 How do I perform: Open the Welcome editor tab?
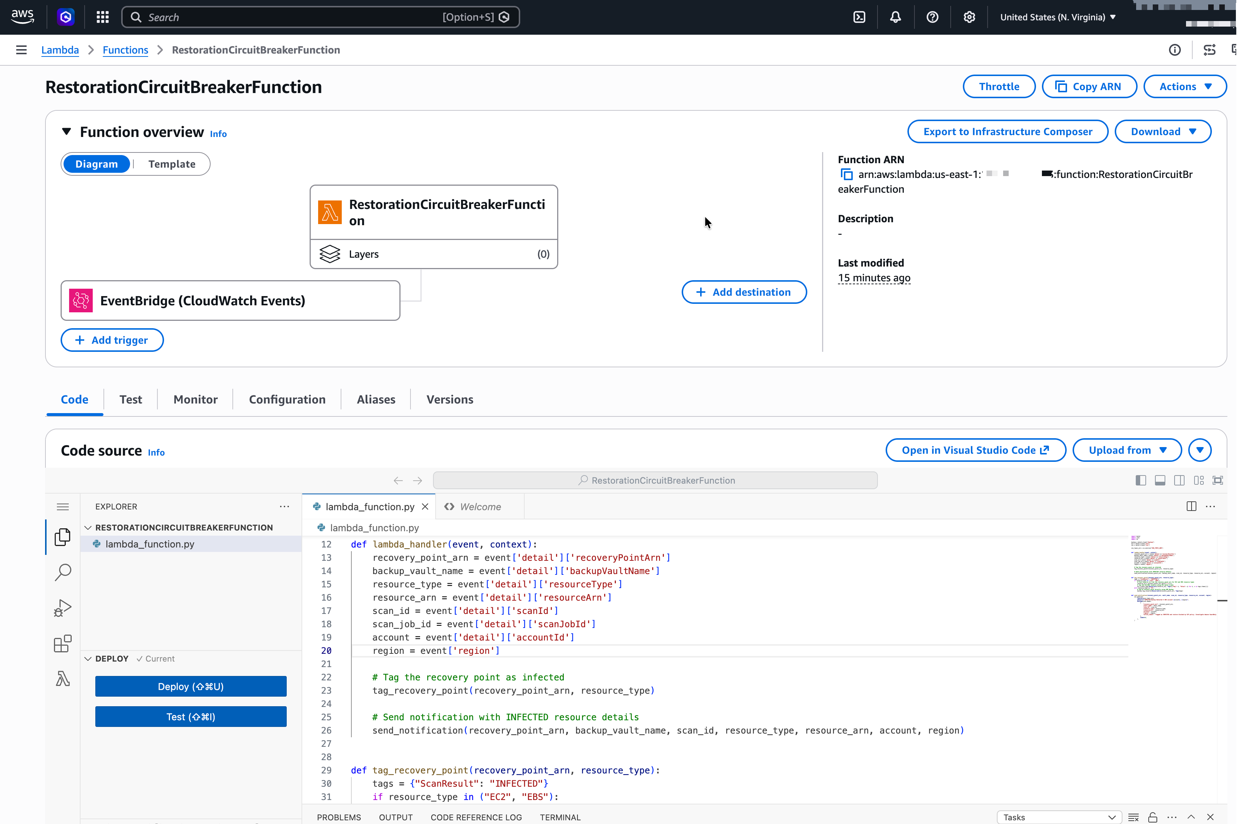pos(480,507)
